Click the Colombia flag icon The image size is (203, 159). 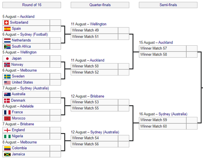(x=7, y=148)
